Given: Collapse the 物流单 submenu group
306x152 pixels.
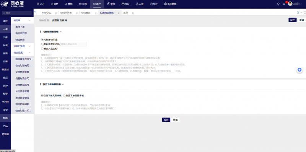Looking at the screenshot, I should click(x=29, y=20).
